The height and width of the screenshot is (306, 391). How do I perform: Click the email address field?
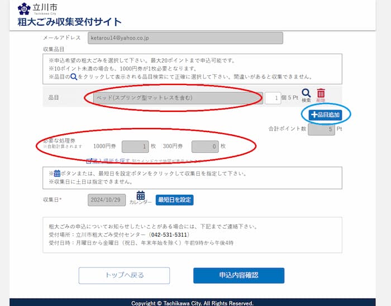tap(185, 38)
